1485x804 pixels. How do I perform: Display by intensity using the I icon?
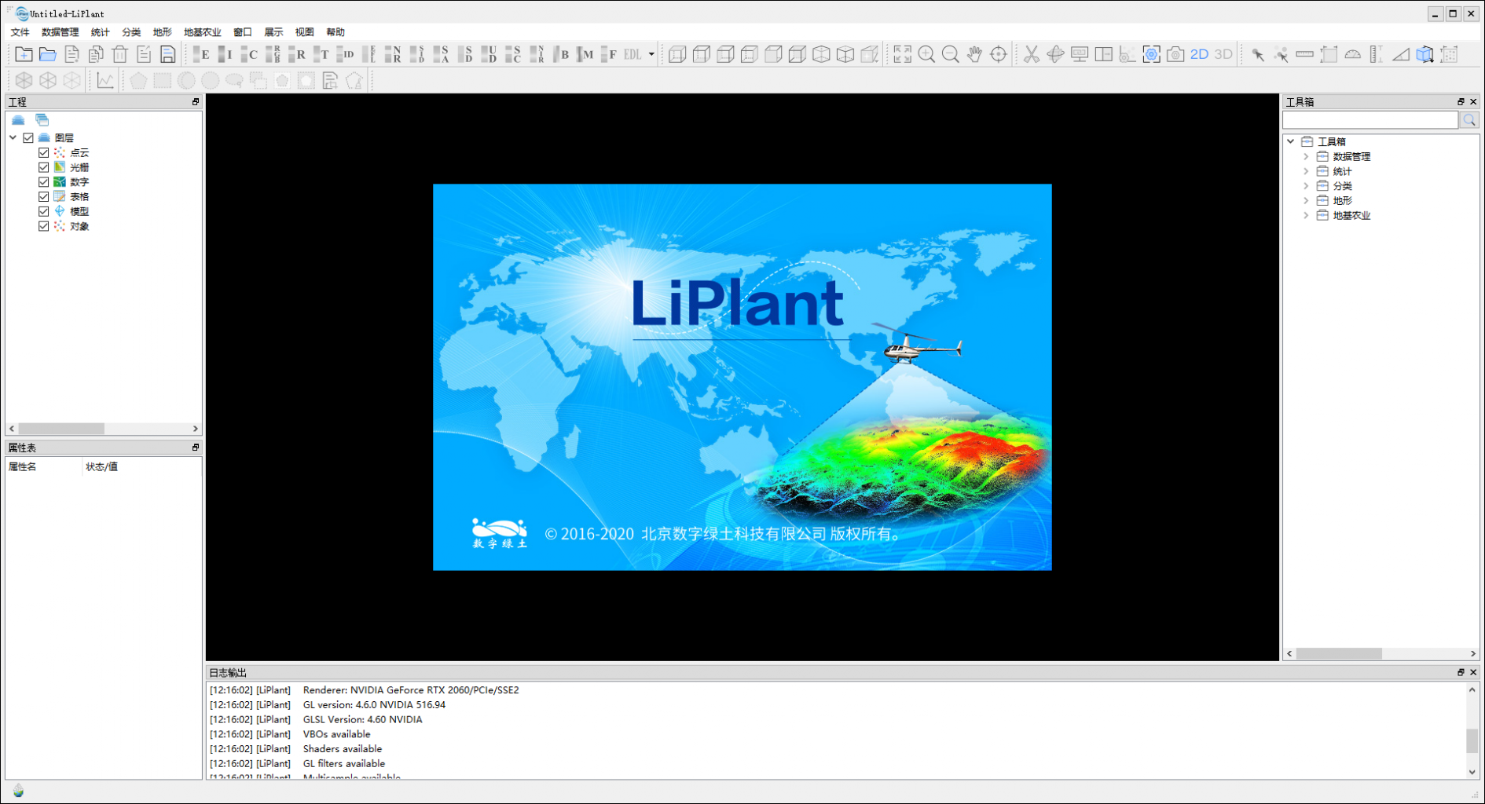point(225,54)
